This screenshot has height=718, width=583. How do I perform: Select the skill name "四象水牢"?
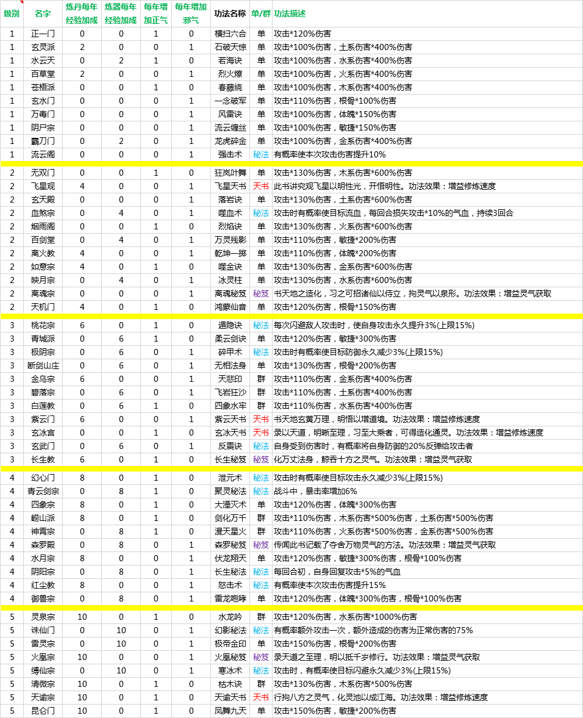click(x=230, y=406)
